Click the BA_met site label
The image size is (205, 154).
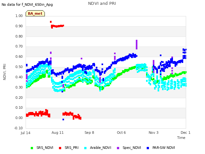(x=35, y=13)
